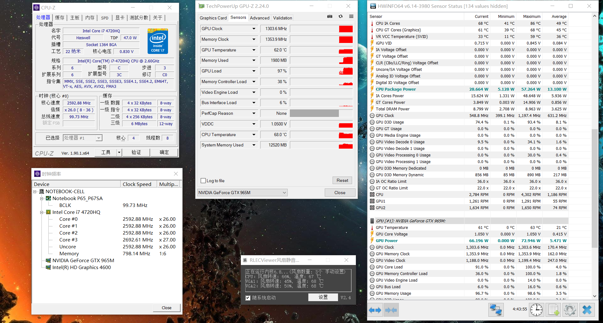The height and width of the screenshot is (323, 603).
Task: Click the 确定 button in CPU-Z
Action: (164, 152)
